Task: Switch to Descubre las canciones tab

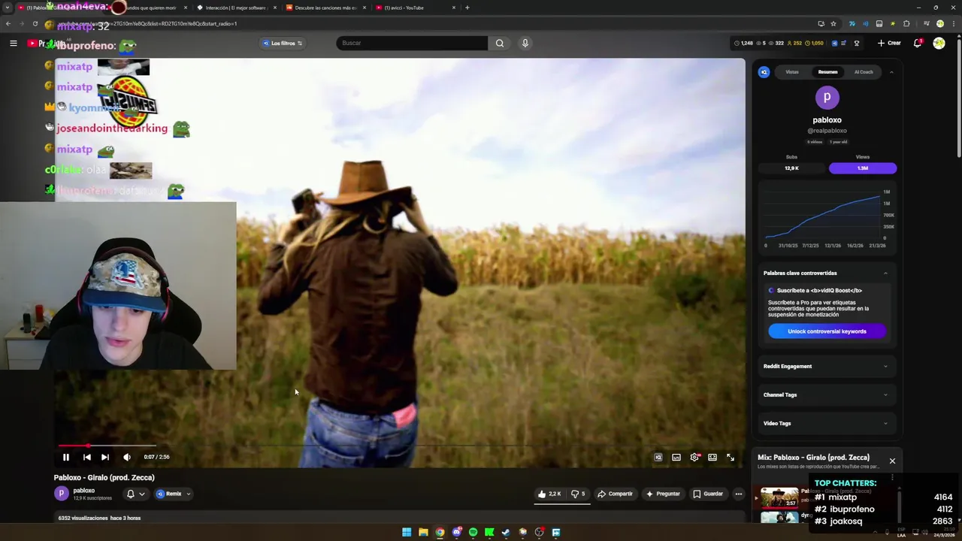Action: tap(326, 8)
